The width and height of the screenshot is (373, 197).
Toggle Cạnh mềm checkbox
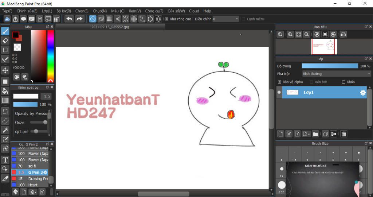tap(243, 19)
